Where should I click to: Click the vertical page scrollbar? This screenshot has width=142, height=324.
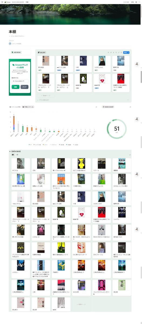tap(141, 77)
